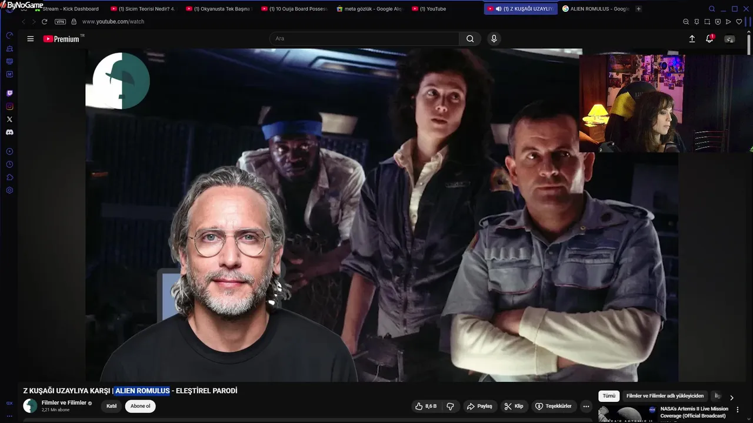Switch to ALIEN ROMULUS Google tab

(595, 9)
